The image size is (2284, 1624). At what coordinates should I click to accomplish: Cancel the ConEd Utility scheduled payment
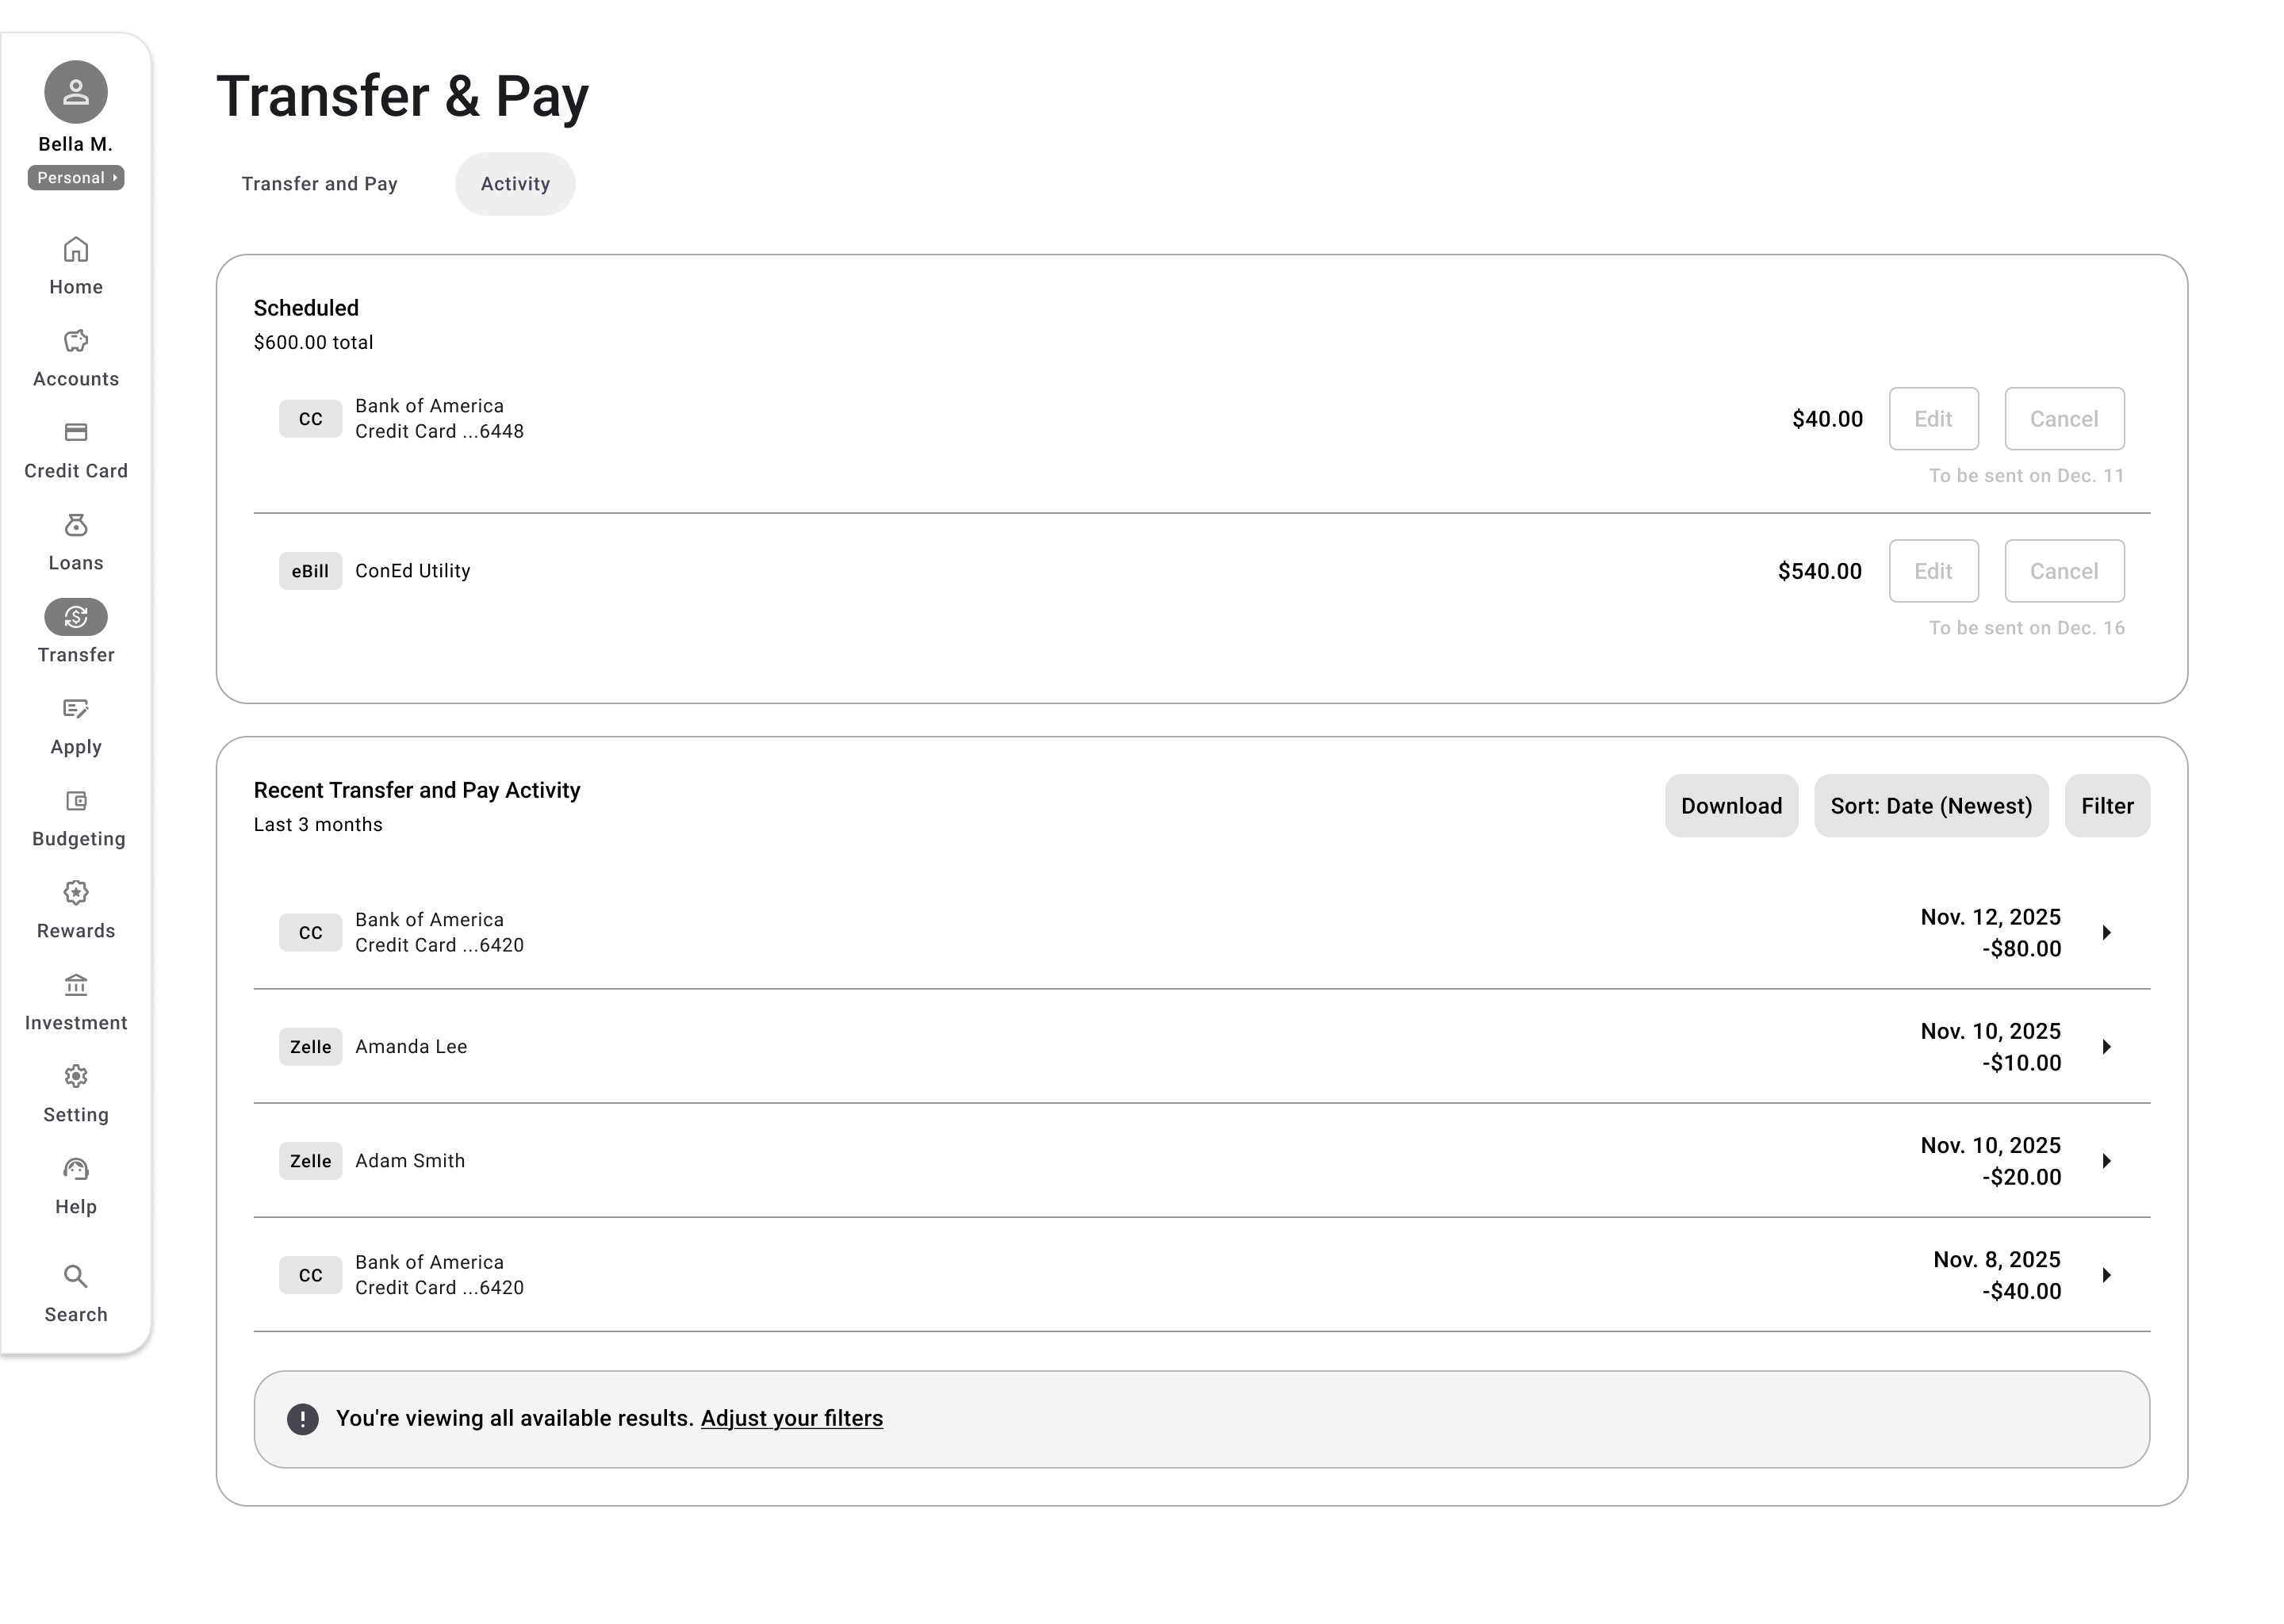[2063, 571]
